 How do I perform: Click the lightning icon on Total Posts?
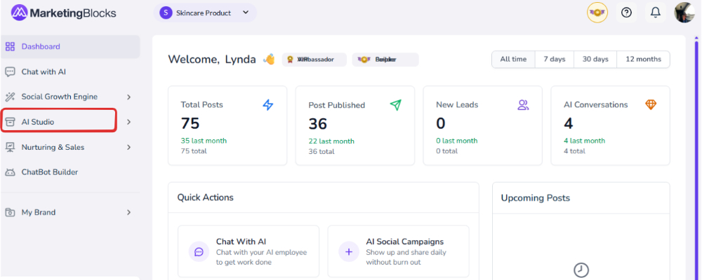268,105
